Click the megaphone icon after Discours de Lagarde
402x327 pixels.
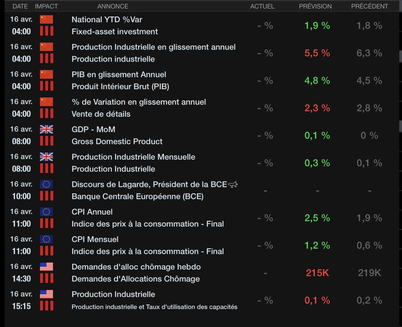(233, 185)
